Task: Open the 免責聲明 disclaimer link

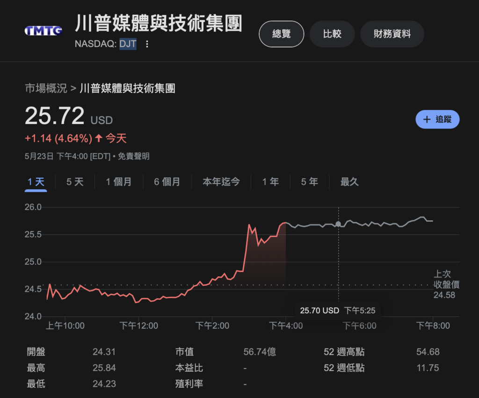Action: click(133, 156)
